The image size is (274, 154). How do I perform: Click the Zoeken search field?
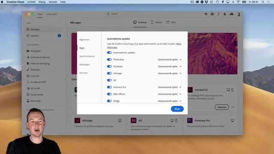(133, 14)
